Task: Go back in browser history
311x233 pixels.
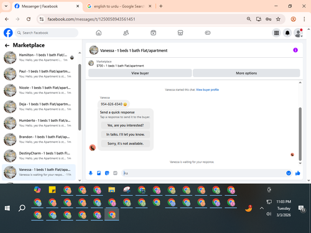Action: [x=7, y=19]
